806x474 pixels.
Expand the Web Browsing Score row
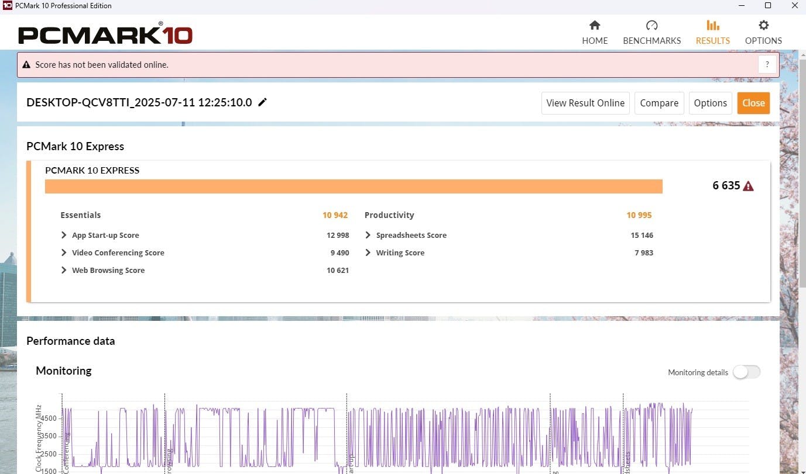click(64, 270)
